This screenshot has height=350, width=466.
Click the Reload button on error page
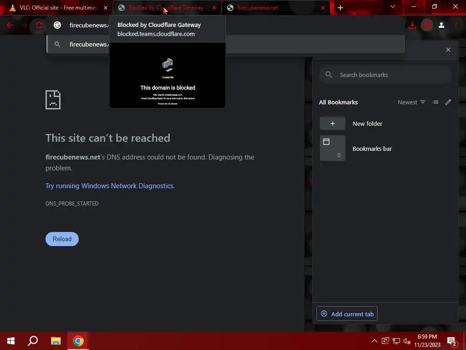(x=62, y=239)
